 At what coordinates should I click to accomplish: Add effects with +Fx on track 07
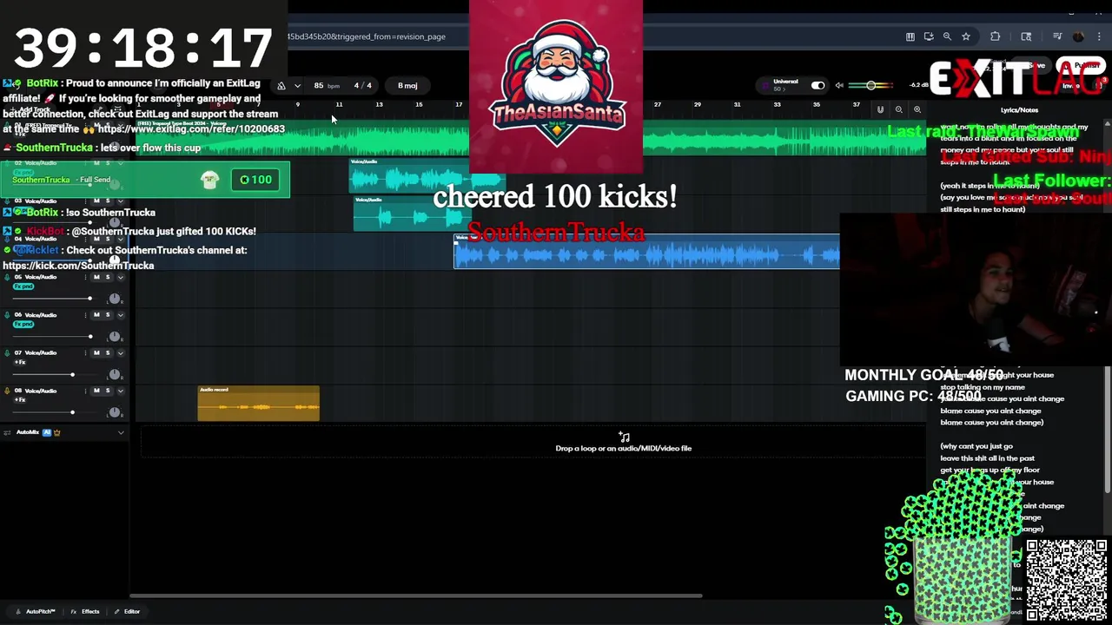[20, 362]
